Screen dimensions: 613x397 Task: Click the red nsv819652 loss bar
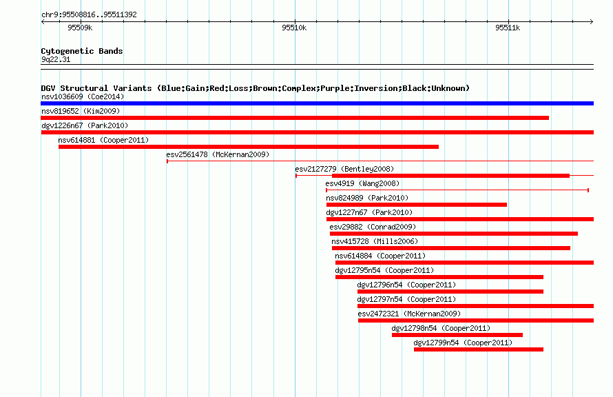[x=295, y=118]
